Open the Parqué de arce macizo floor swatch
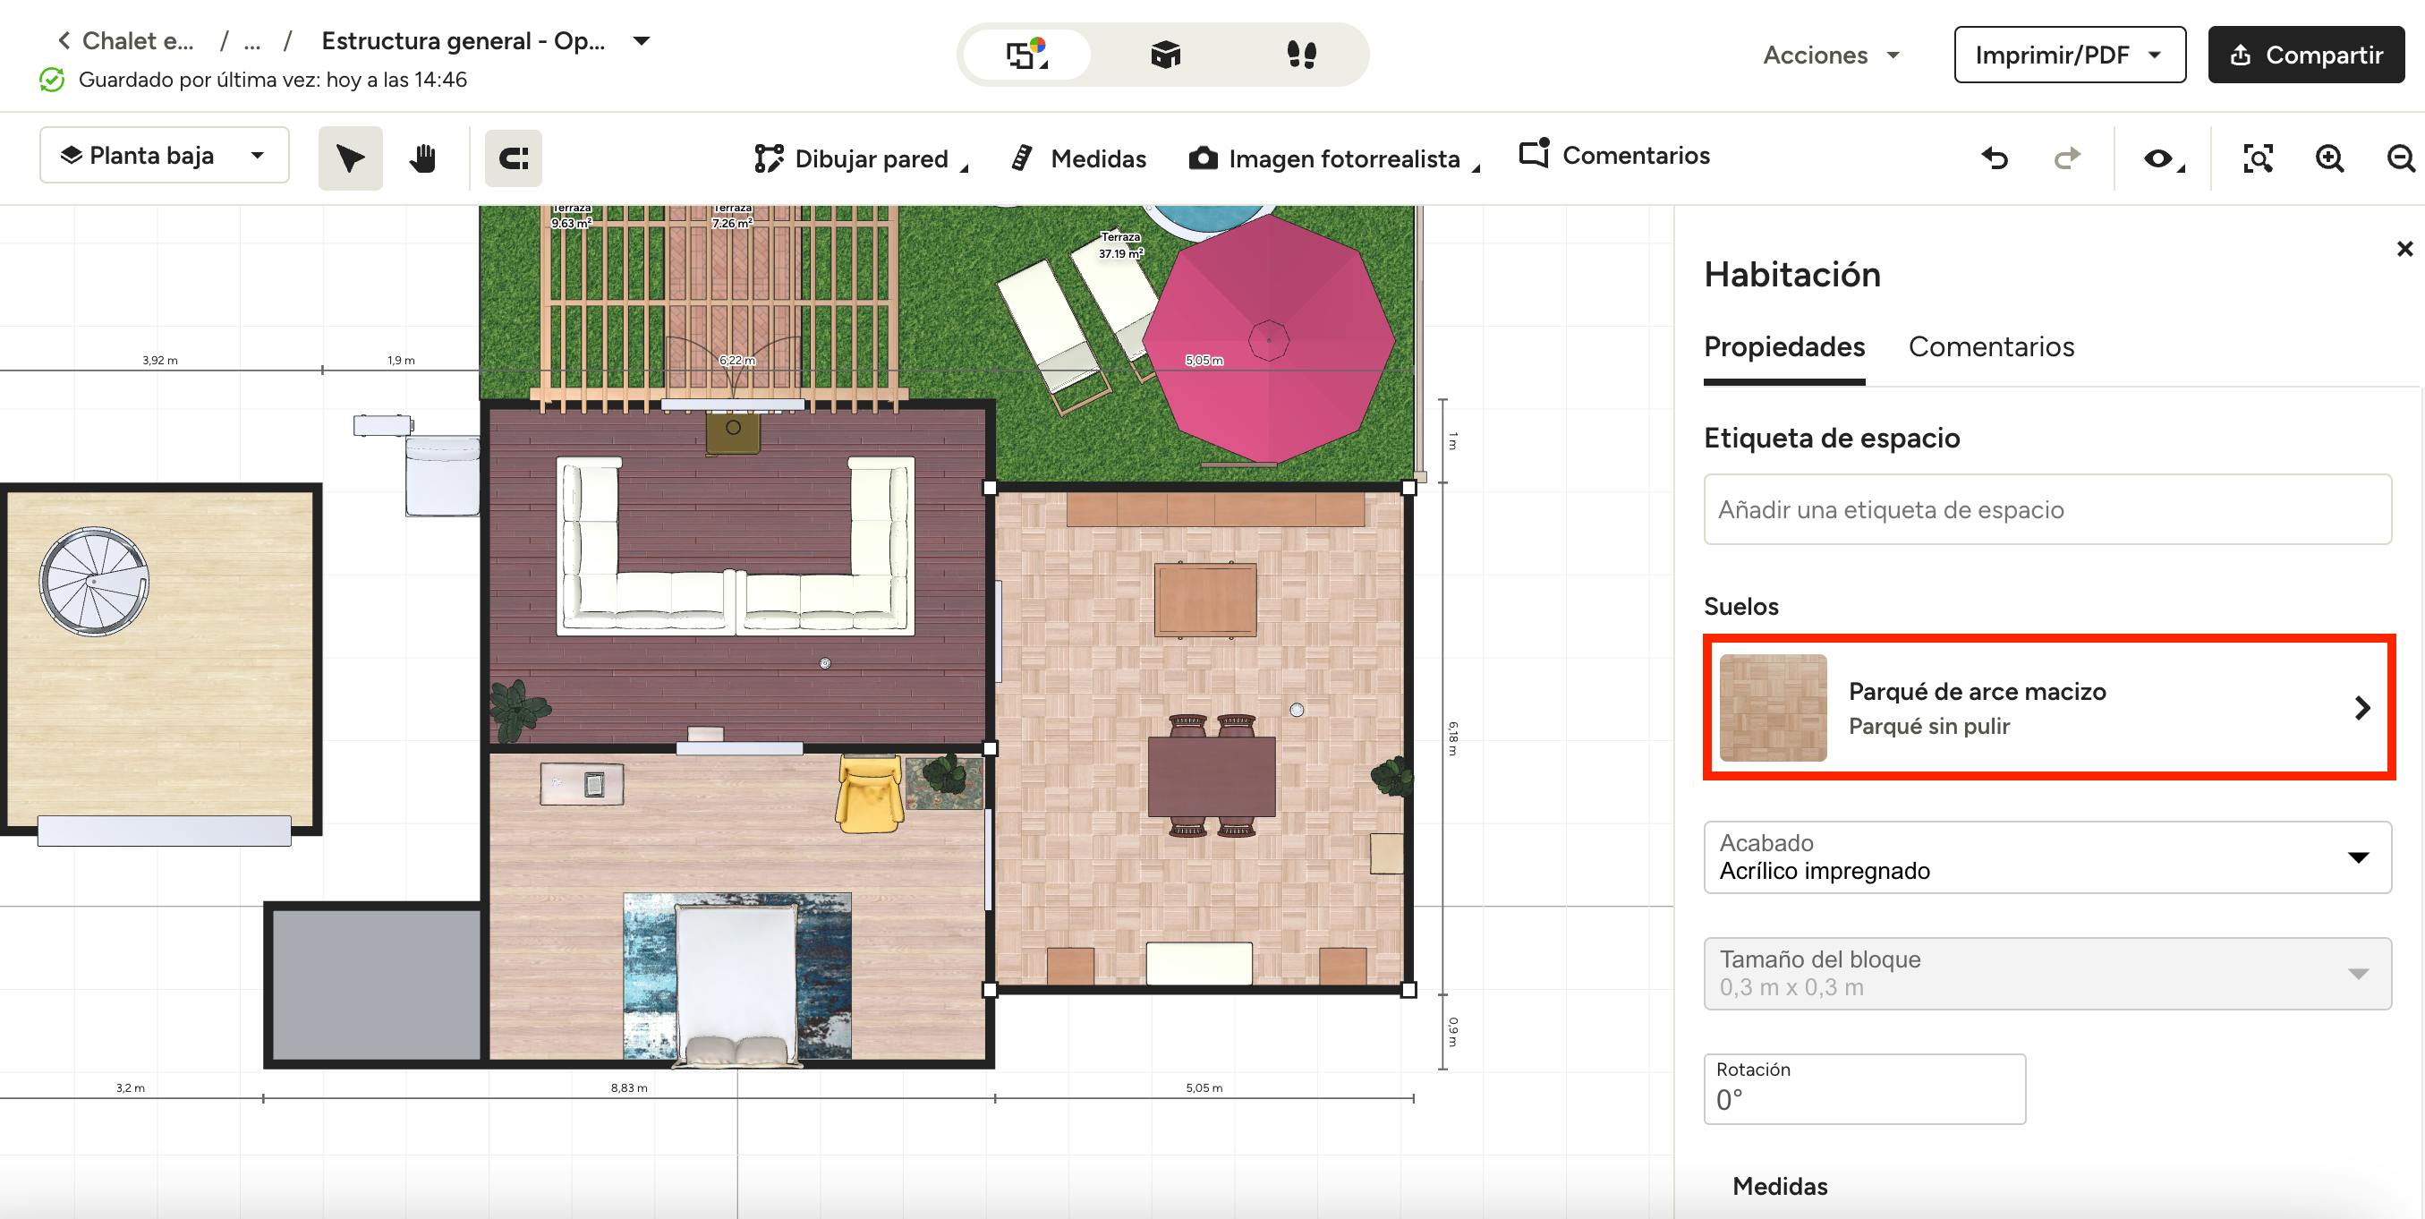Viewport: 2425px width, 1219px height. 2048,708
